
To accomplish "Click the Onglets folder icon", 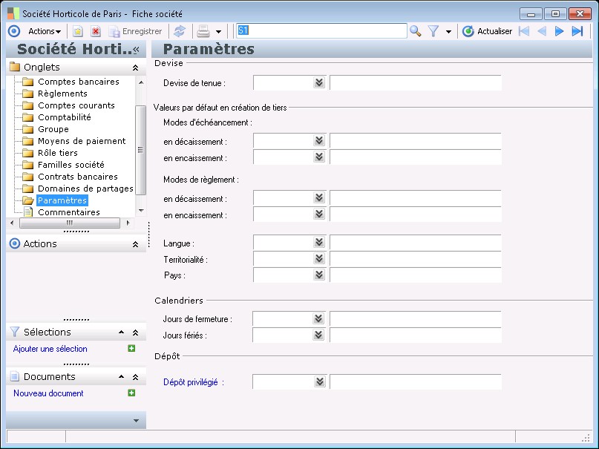I will (x=15, y=67).
